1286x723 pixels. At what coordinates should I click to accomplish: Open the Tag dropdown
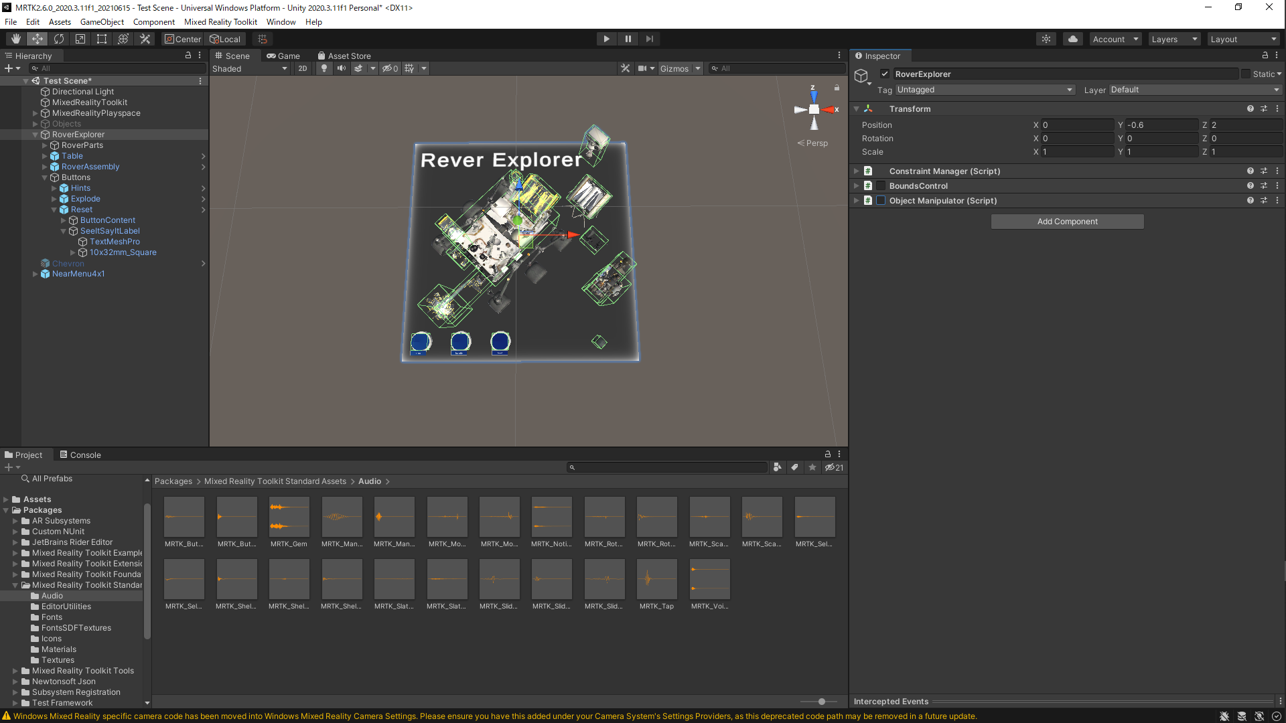pyautogui.click(x=985, y=90)
